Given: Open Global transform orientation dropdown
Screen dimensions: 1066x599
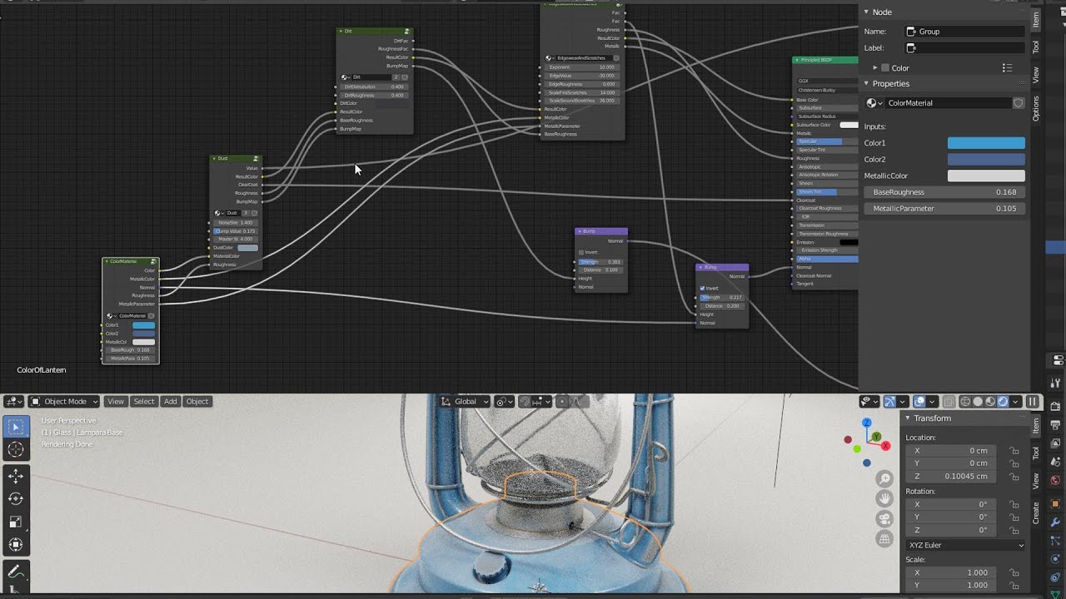Looking at the screenshot, I should coord(465,402).
